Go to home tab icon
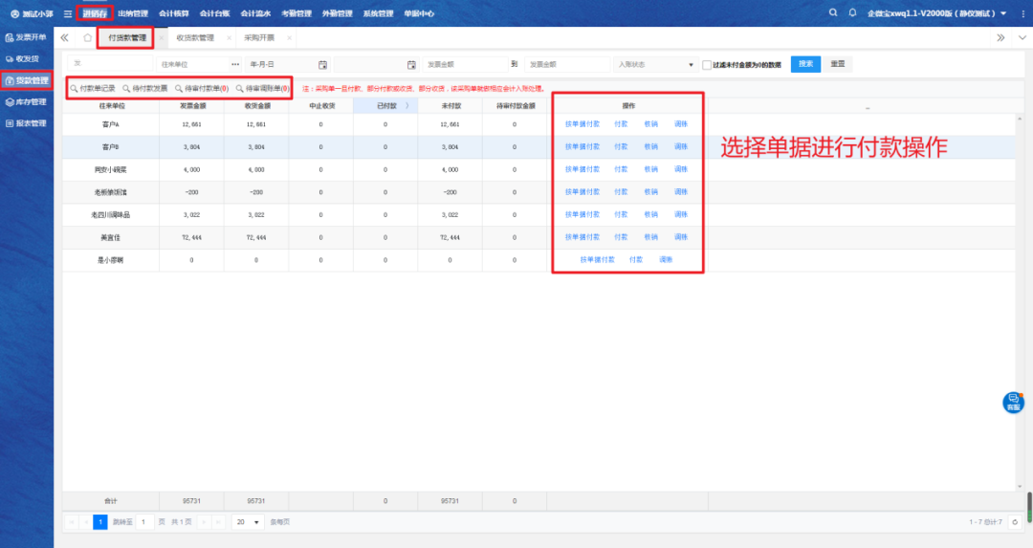Screen dimensions: 1033x548 pos(88,37)
